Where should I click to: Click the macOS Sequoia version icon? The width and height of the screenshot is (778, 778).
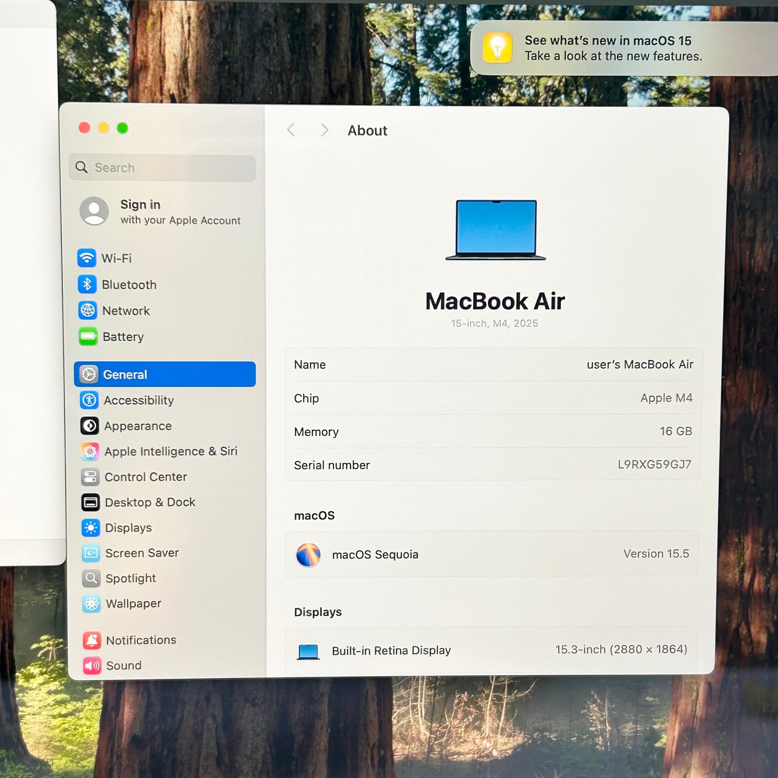pyautogui.click(x=307, y=554)
